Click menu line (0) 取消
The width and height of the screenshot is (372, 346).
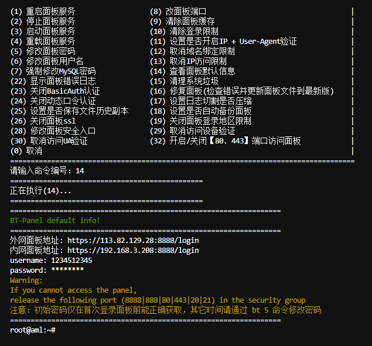[26, 151]
